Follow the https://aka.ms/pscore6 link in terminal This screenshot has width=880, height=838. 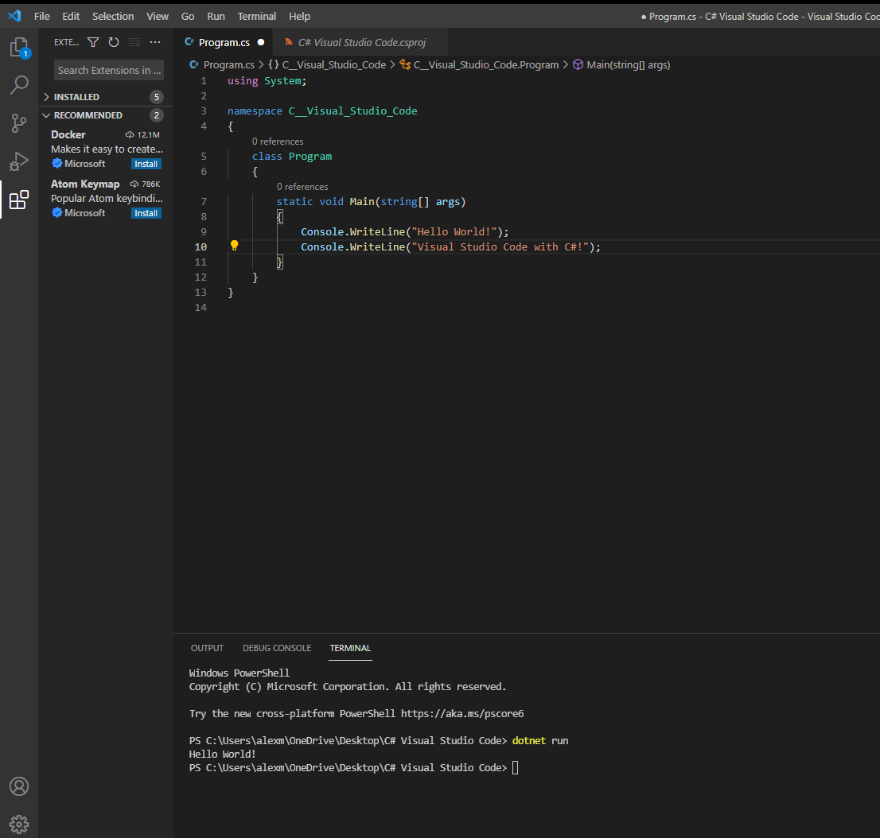(462, 713)
